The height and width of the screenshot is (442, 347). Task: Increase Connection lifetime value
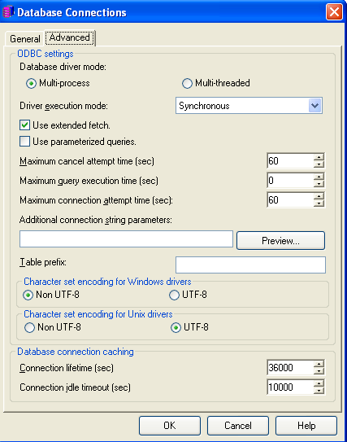[319, 364]
